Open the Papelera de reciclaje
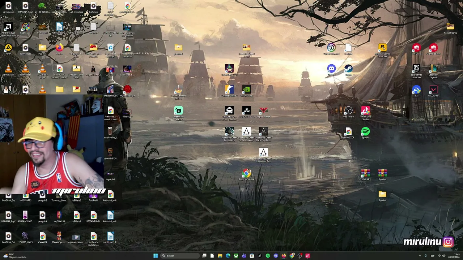Screen dimensions: 463x260 [110, 51]
